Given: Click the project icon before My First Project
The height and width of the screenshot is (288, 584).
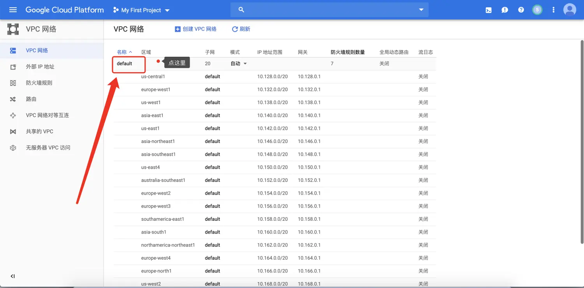Looking at the screenshot, I should (116, 10).
